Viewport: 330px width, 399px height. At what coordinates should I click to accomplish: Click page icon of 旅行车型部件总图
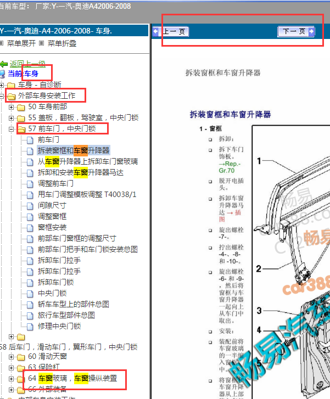point(30,316)
